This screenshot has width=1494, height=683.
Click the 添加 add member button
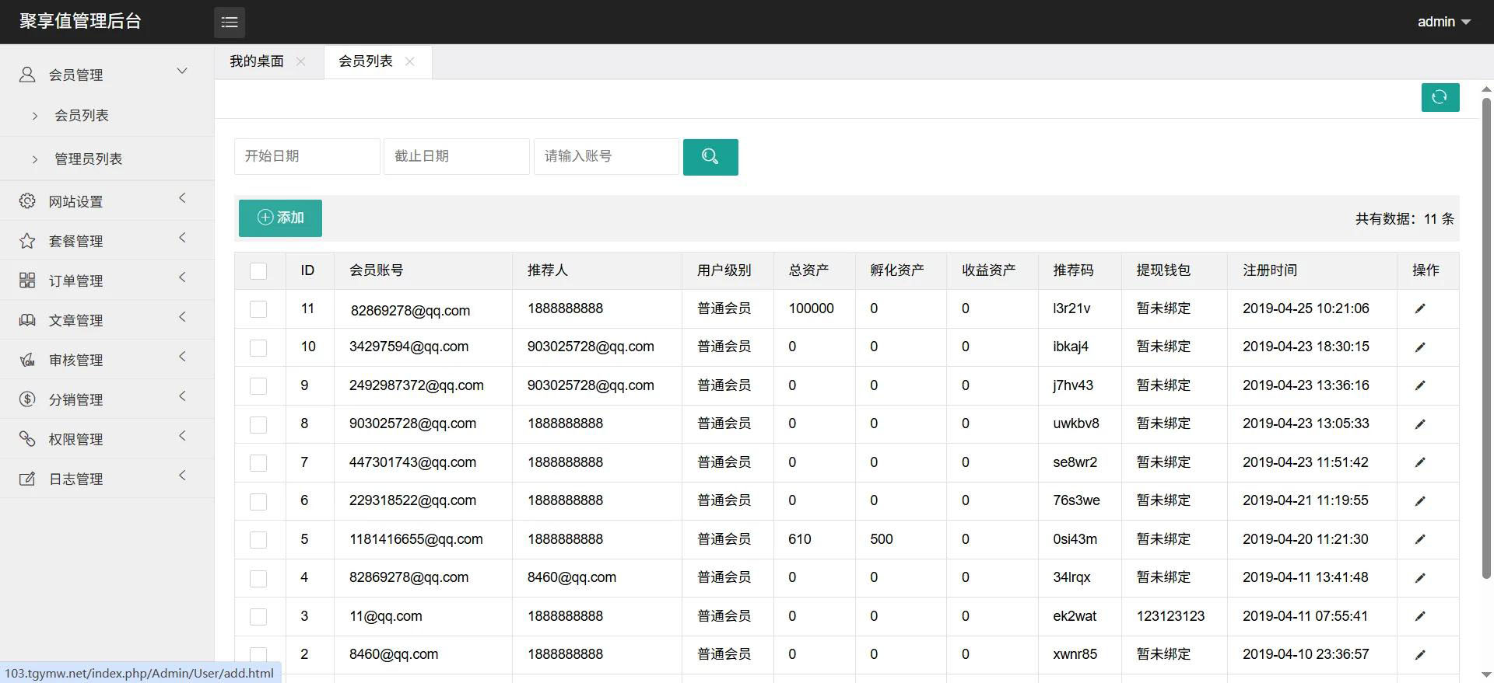[x=280, y=218]
